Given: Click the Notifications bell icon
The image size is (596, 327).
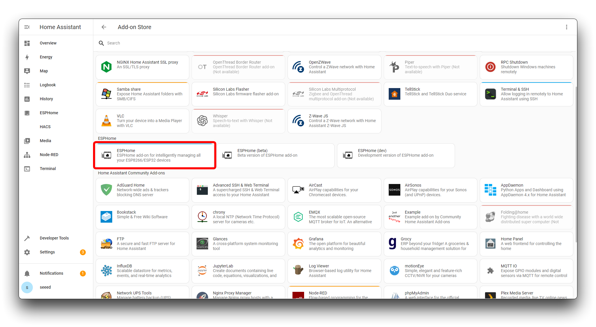Looking at the screenshot, I should [x=27, y=274].
